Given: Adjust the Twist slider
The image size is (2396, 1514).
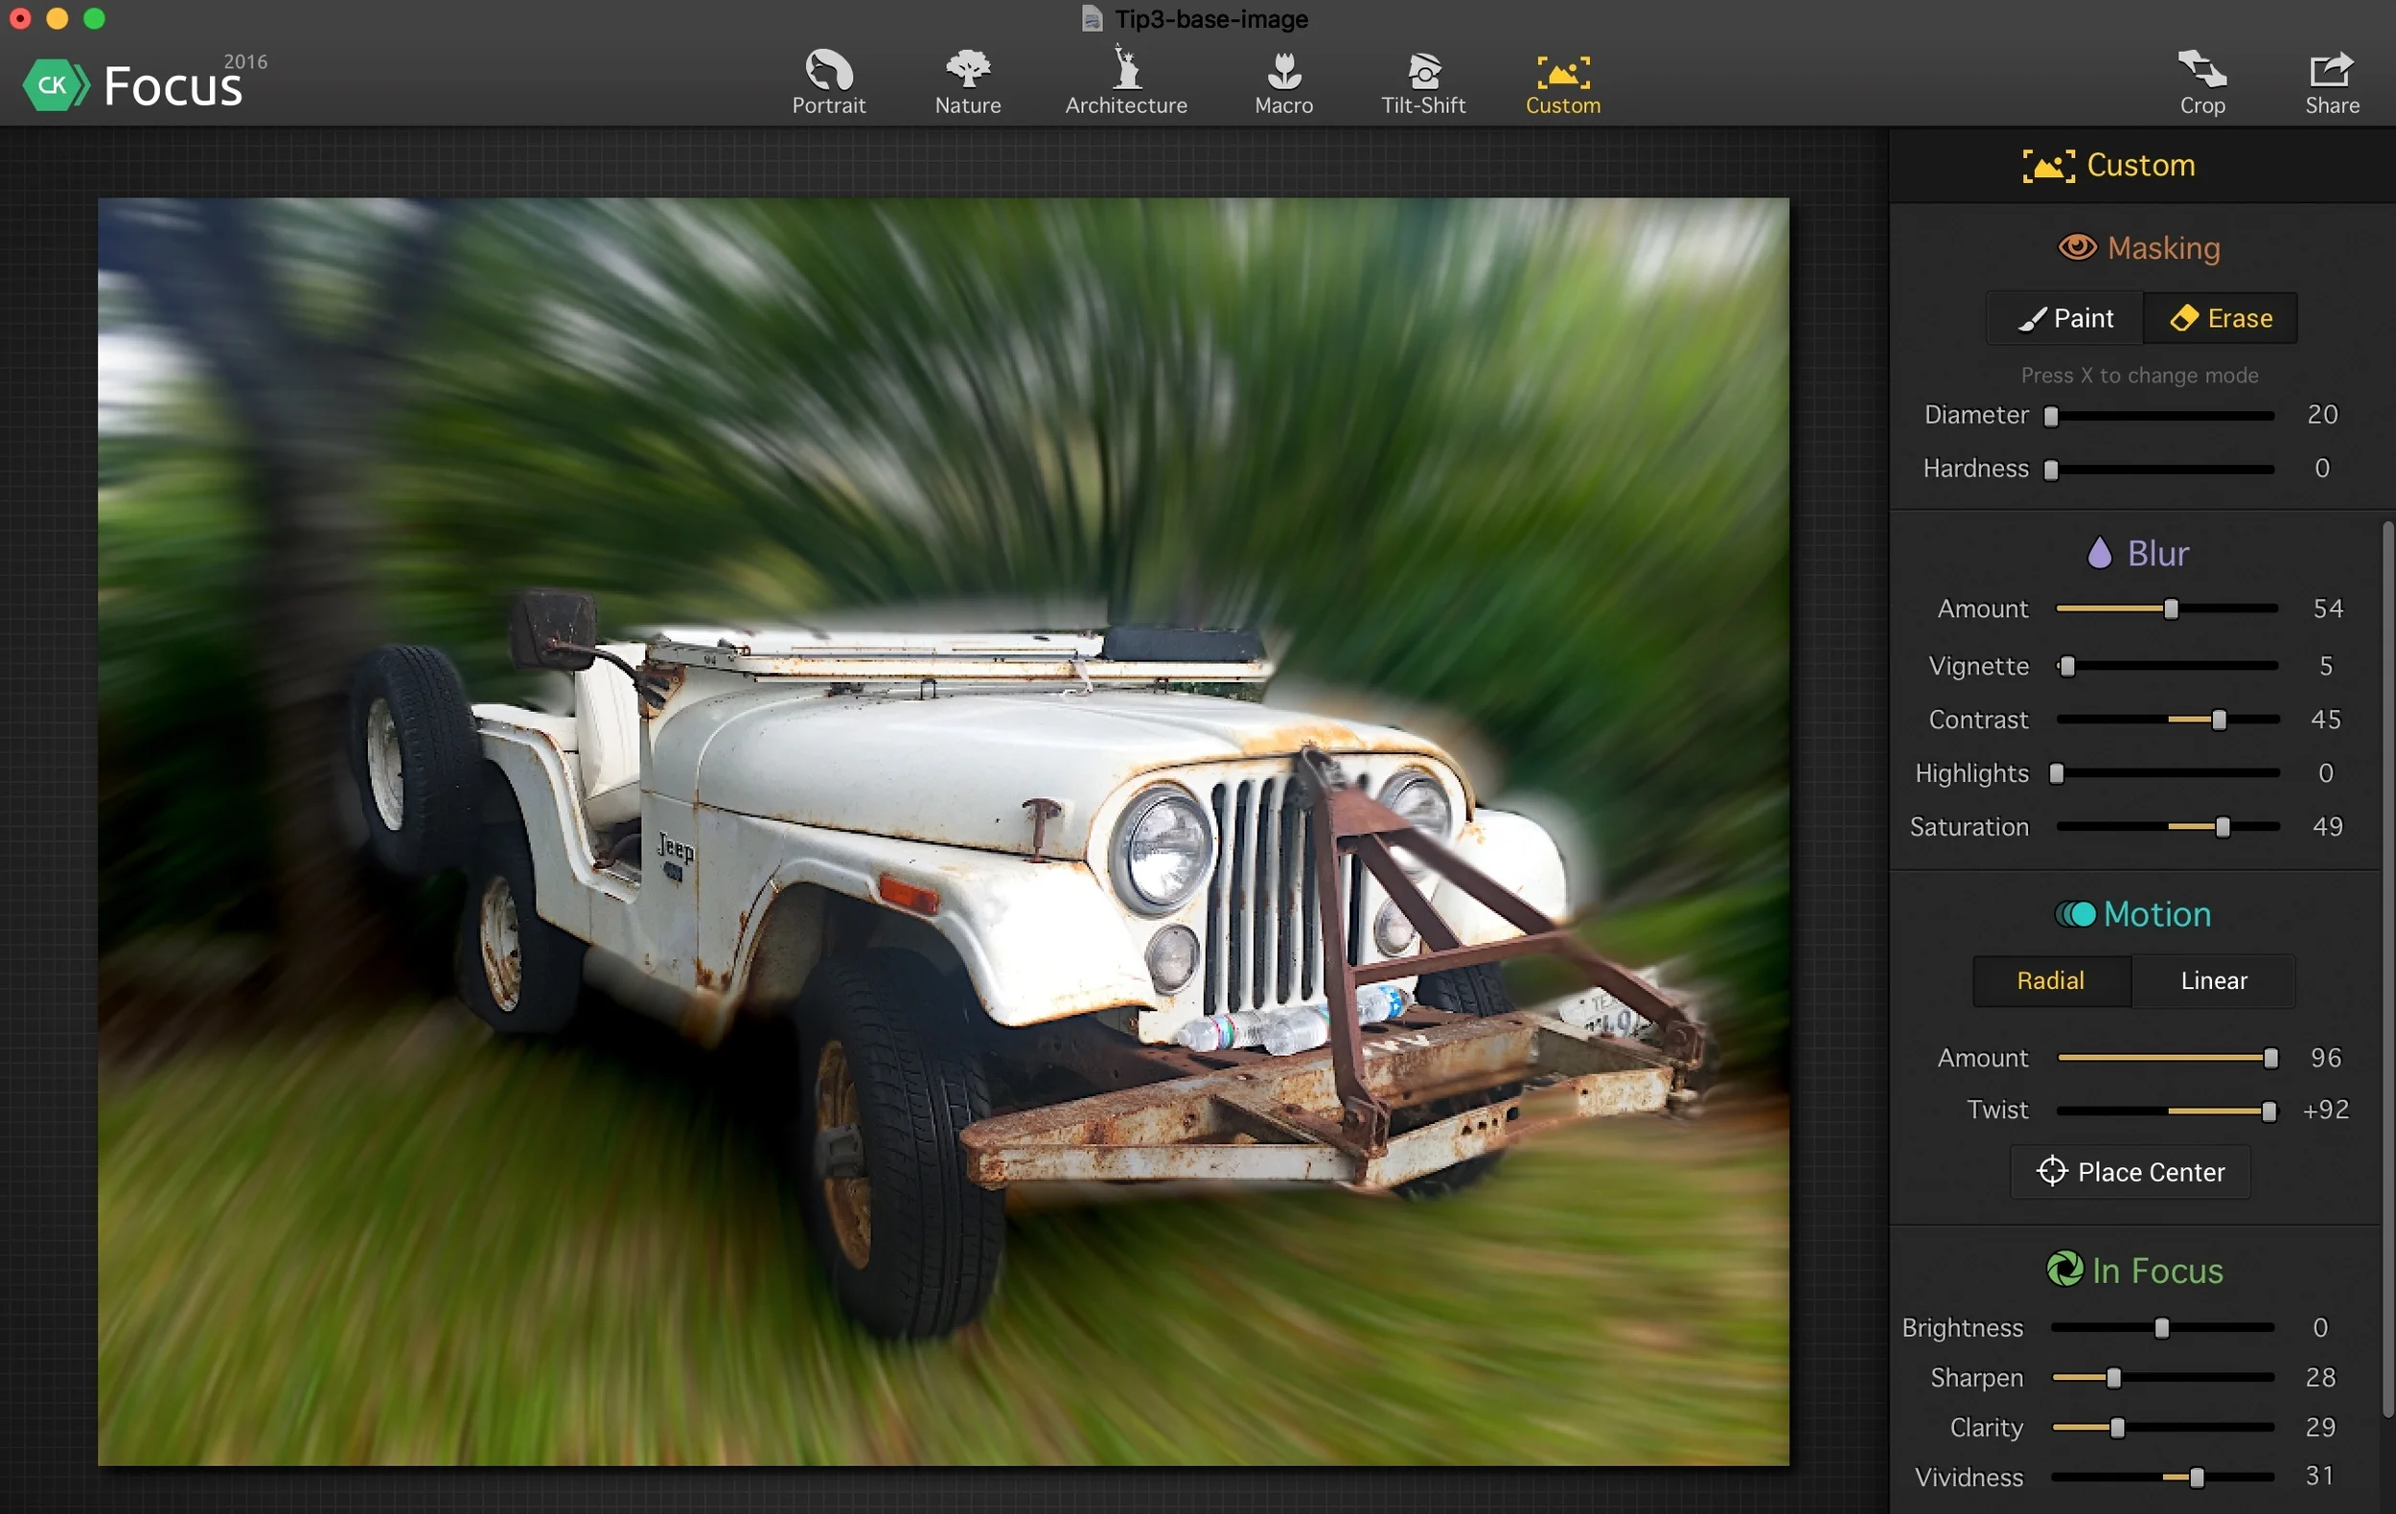Looking at the screenshot, I should point(2167,1111).
